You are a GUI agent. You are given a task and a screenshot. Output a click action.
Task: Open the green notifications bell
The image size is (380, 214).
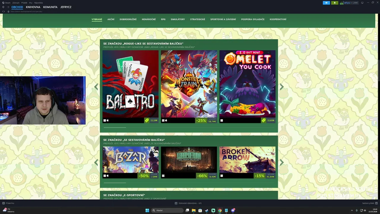[335, 3]
